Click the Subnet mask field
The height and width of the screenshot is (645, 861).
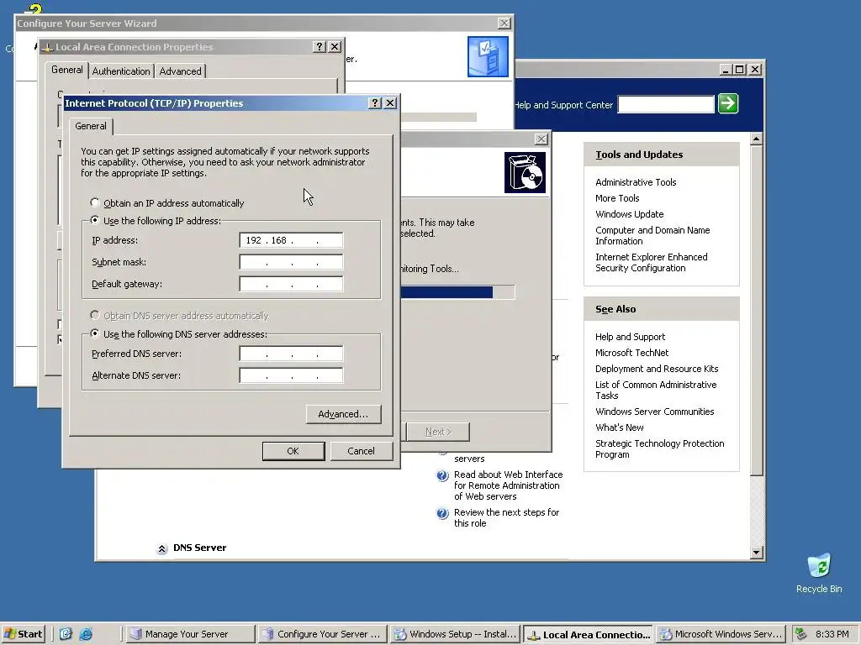coord(291,262)
